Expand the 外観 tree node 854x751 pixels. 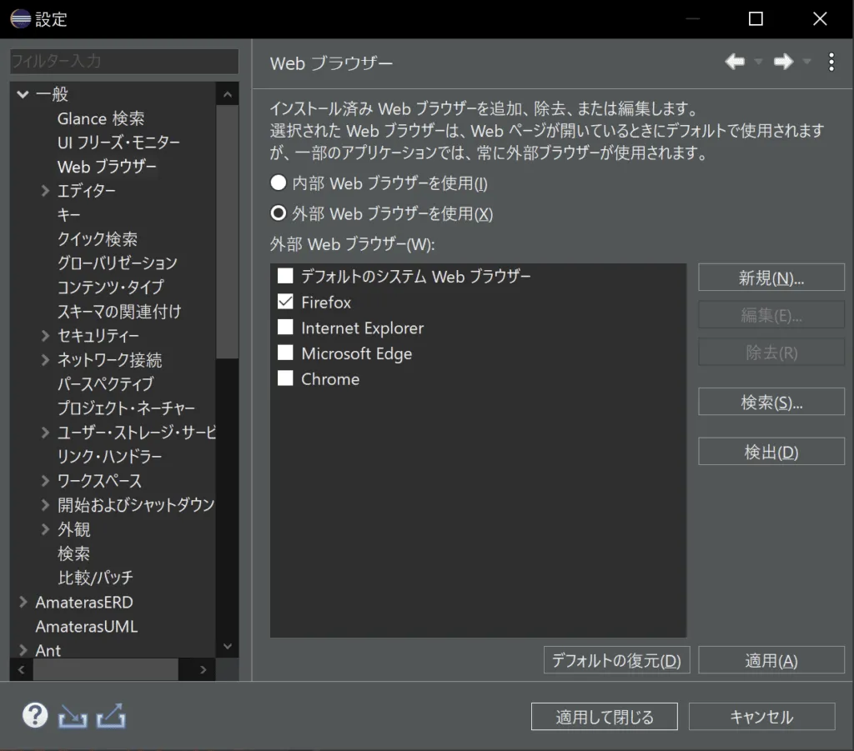tap(45, 529)
